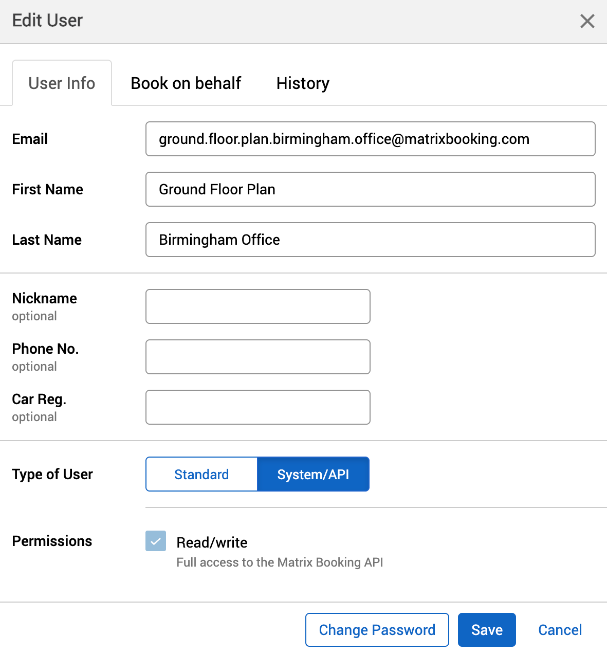Click the Nickname label
Viewport: 607px width, 654px height.
tap(44, 298)
